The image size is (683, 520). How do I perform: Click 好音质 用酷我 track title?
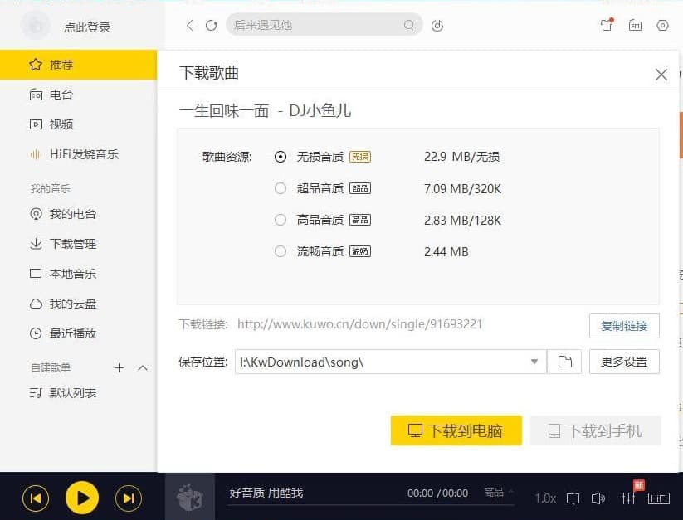coord(266,493)
